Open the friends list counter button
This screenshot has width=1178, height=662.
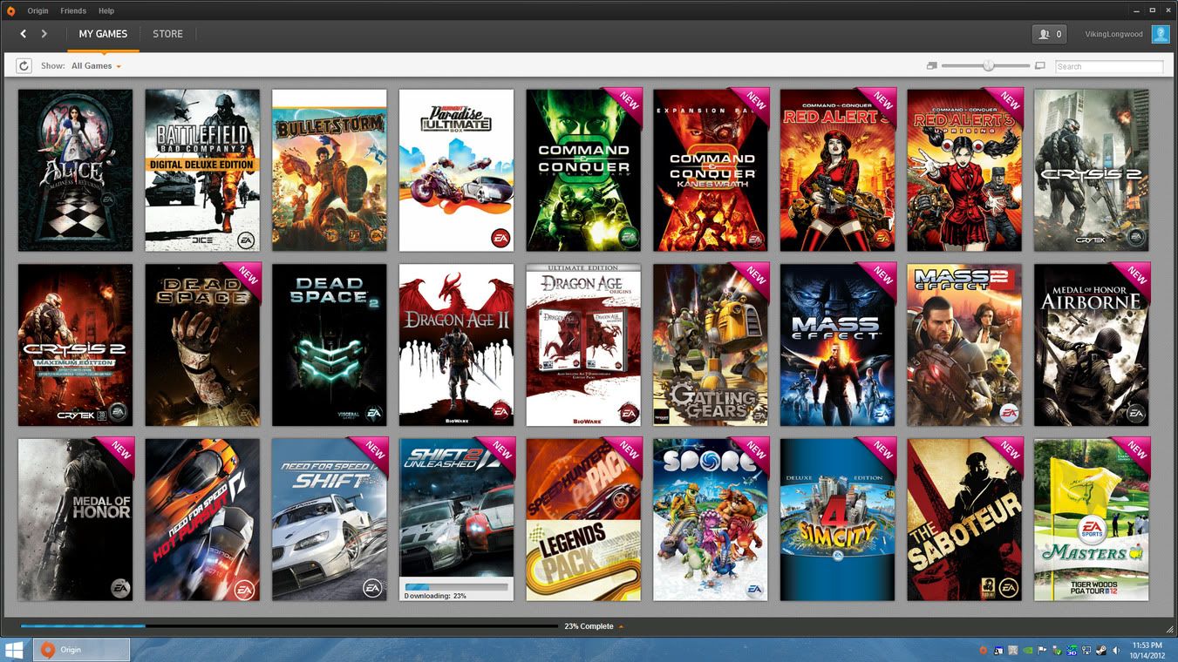(x=1050, y=34)
